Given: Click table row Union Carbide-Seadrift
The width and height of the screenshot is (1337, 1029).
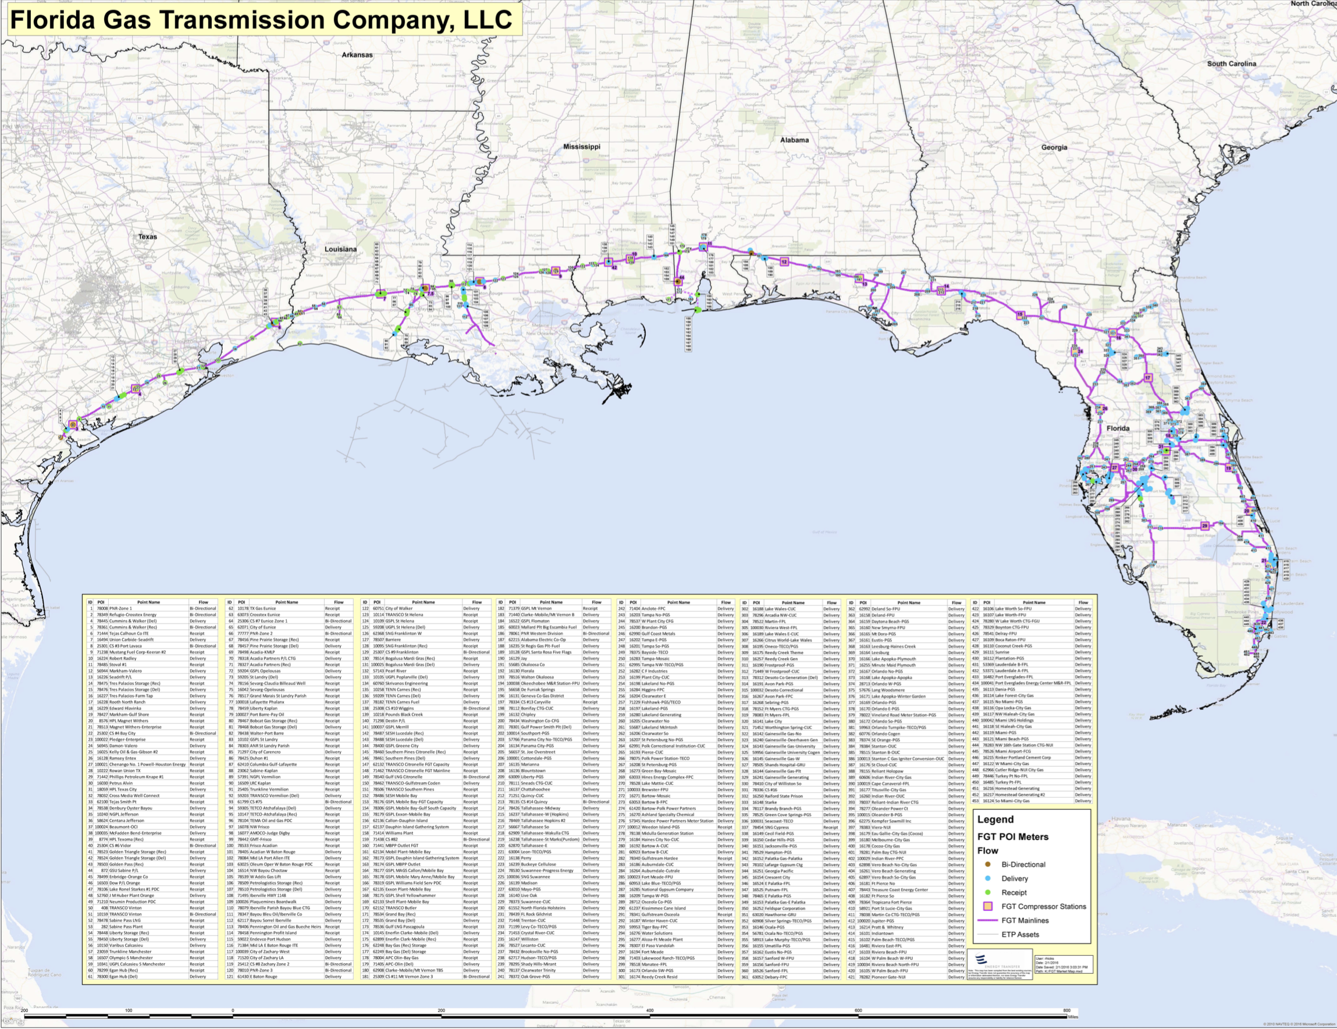Looking at the screenshot, I should tap(152, 640).
